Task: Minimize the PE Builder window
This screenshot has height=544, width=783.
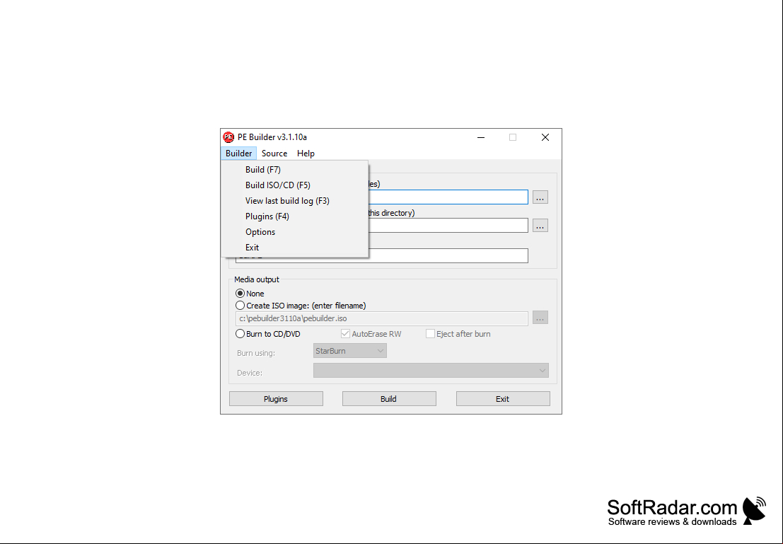Action: [481, 137]
